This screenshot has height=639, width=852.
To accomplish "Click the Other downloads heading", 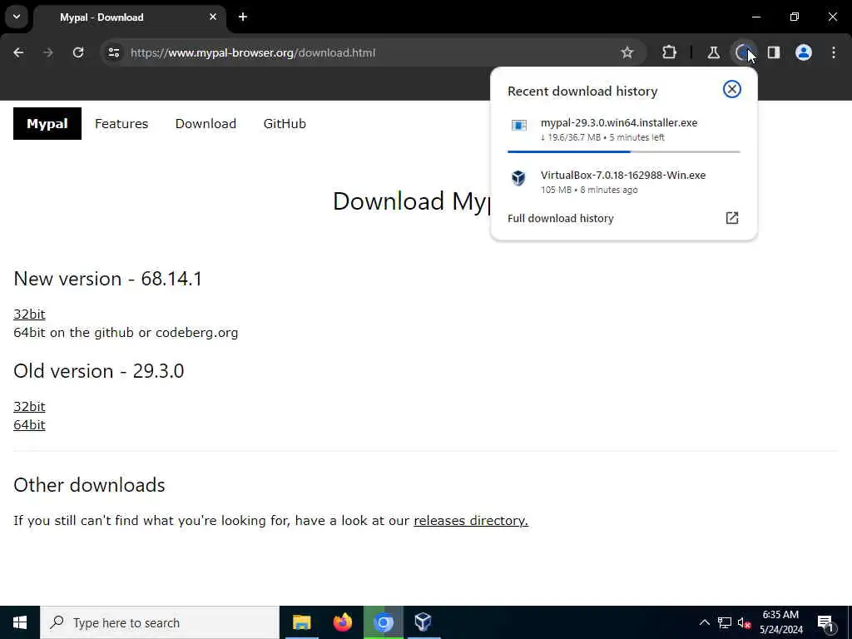I will [89, 485].
